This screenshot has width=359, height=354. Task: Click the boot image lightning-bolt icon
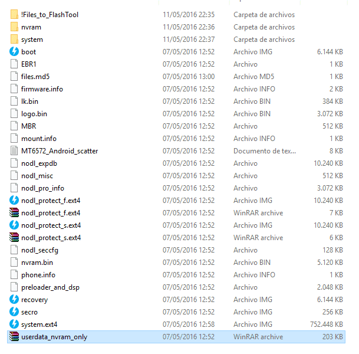coord(14,51)
